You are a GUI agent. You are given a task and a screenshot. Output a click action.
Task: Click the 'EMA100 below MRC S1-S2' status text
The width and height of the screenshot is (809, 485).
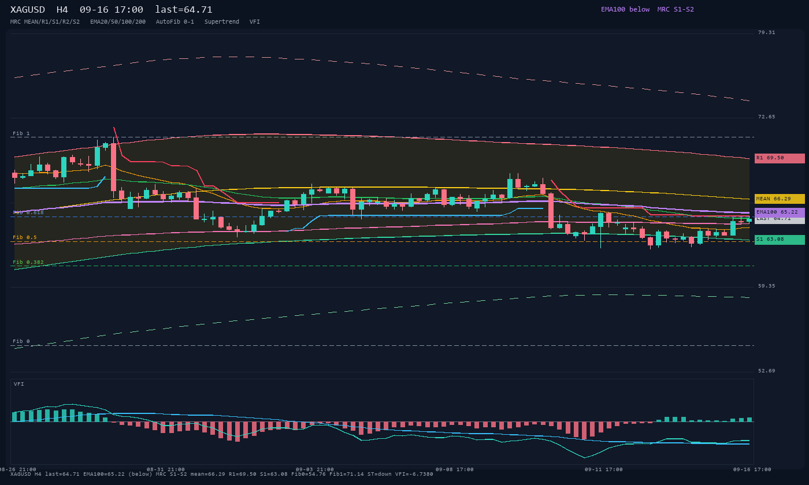tap(647, 9)
